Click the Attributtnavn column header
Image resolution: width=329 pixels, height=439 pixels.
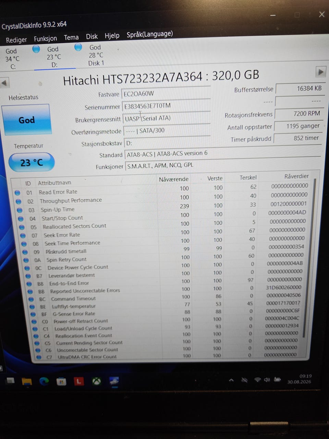pos(54,183)
